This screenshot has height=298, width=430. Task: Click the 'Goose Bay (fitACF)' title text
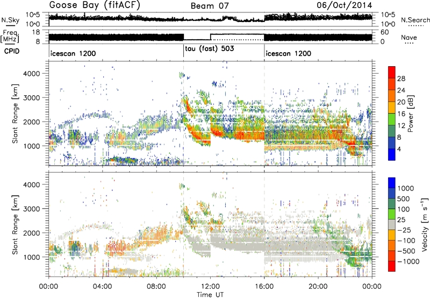[95, 5]
